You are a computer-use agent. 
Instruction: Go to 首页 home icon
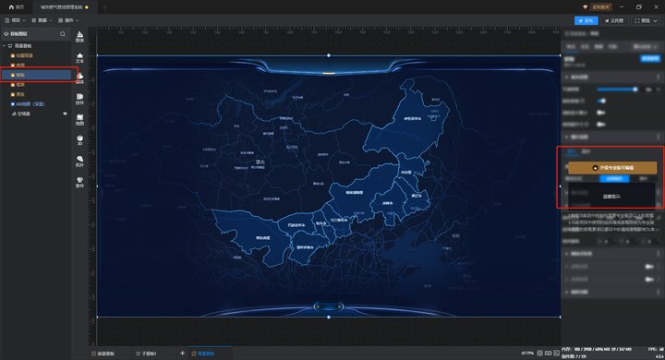tap(16, 7)
